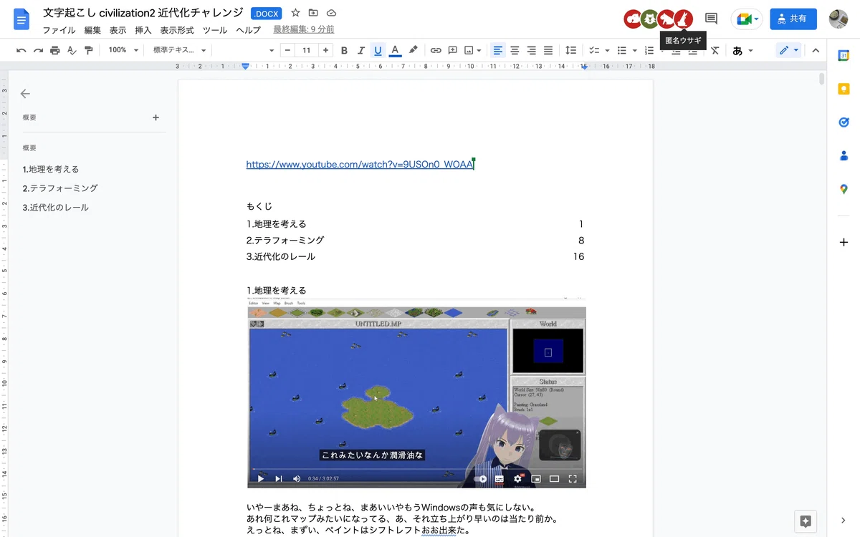
Task: Click the font size 11 field
Action: (307, 50)
